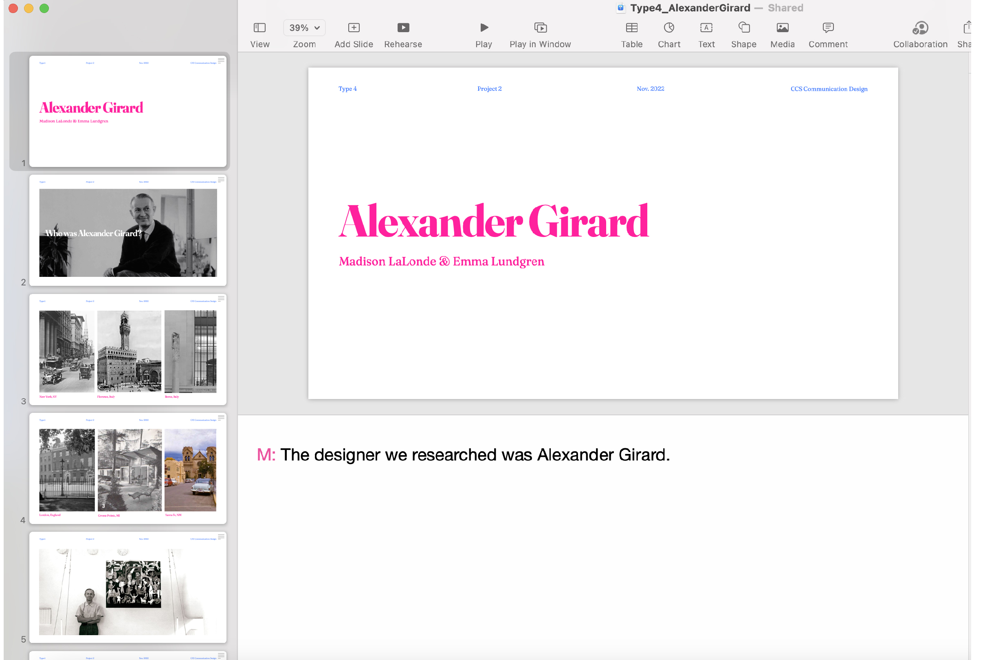Viewport: 1007px width, 660px height.
Task: Select slide 3 with city photos
Action: (128, 350)
